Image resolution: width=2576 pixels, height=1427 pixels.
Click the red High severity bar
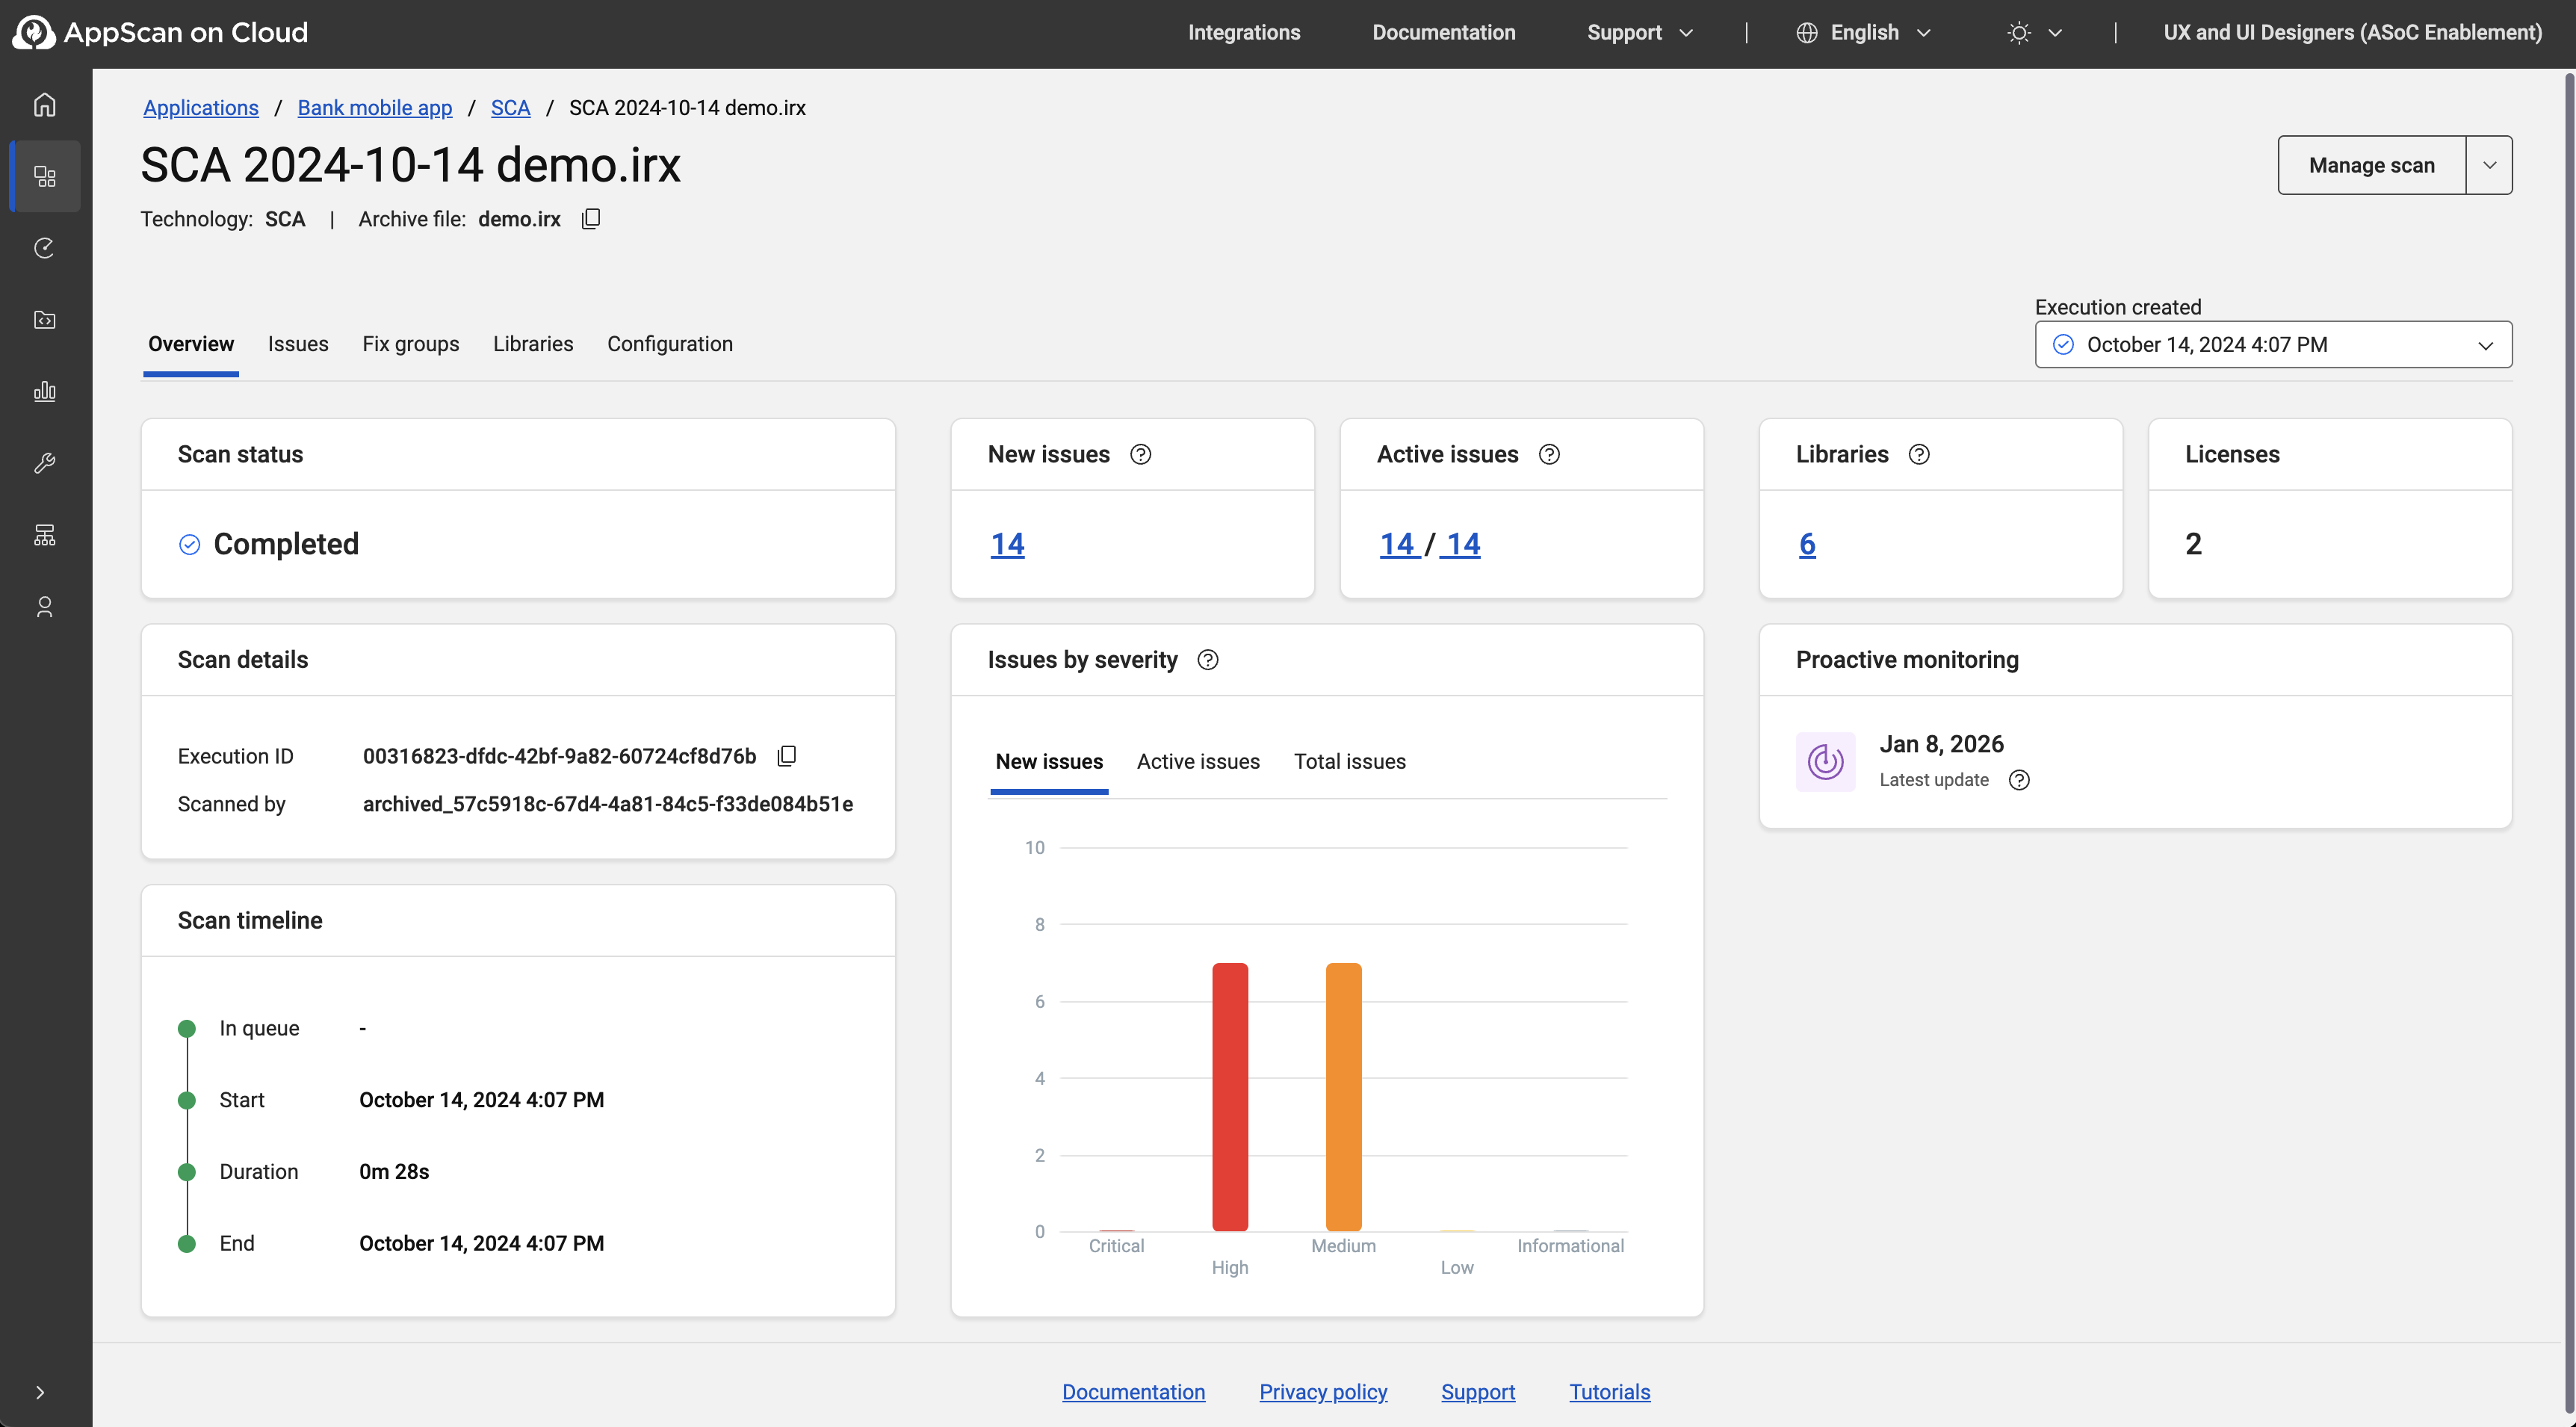[x=1230, y=1096]
